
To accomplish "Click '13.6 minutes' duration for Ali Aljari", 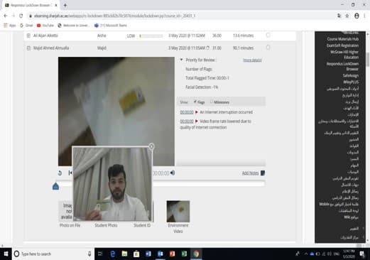I will (243, 36).
